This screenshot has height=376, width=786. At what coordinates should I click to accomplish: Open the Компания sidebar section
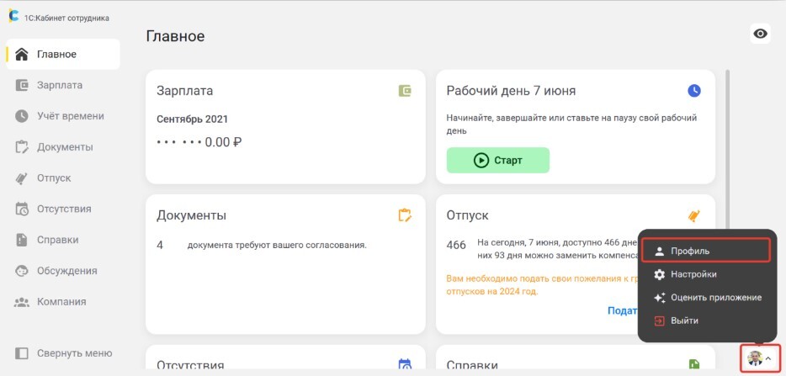[x=63, y=302]
